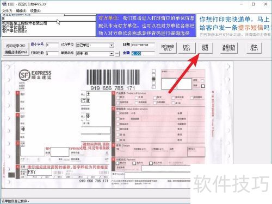
Task: Click the company search box above the list
Action: pos(48,18)
